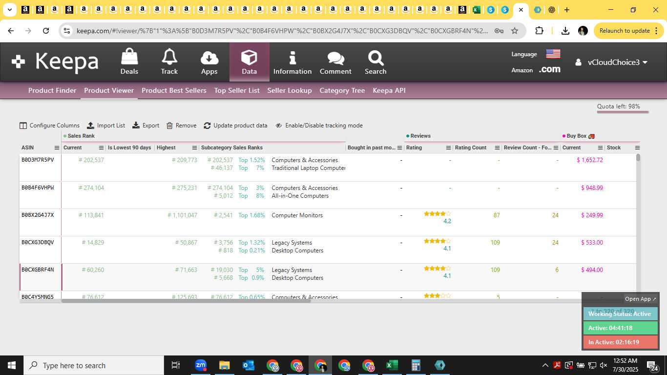
Task: Open the Buy Box Current column menu
Action: (x=600, y=148)
